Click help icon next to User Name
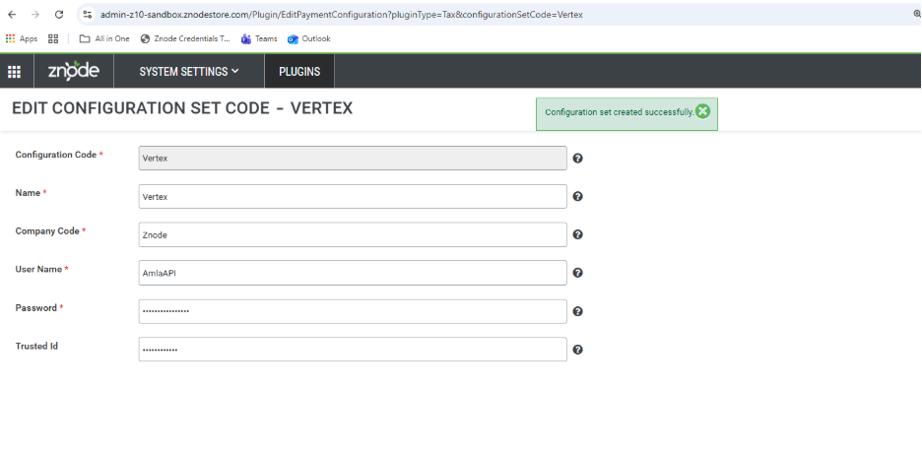Screen dimensions: 922x453 (578, 273)
